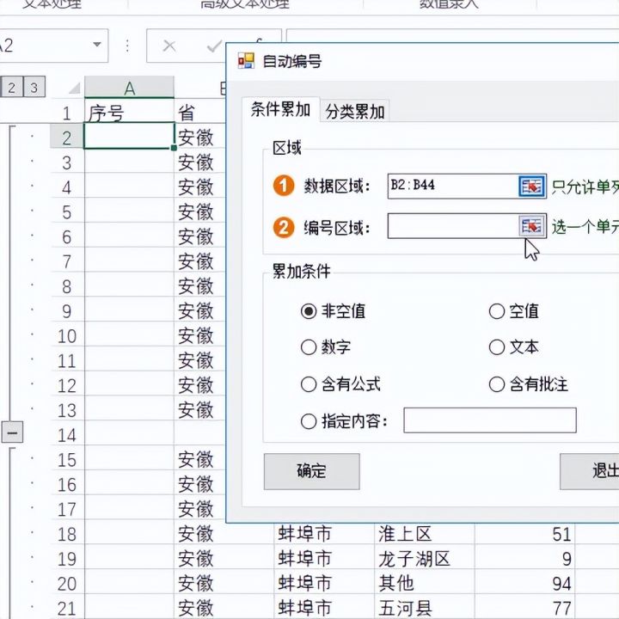Collapse the outline group with the minus button
The width and height of the screenshot is (619, 619).
[x=12, y=432]
